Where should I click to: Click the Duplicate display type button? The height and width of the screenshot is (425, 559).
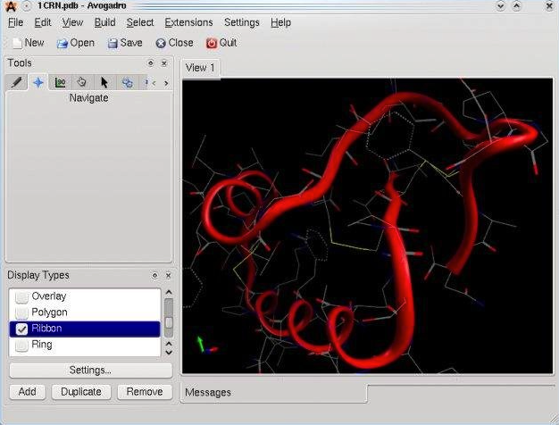pos(81,392)
